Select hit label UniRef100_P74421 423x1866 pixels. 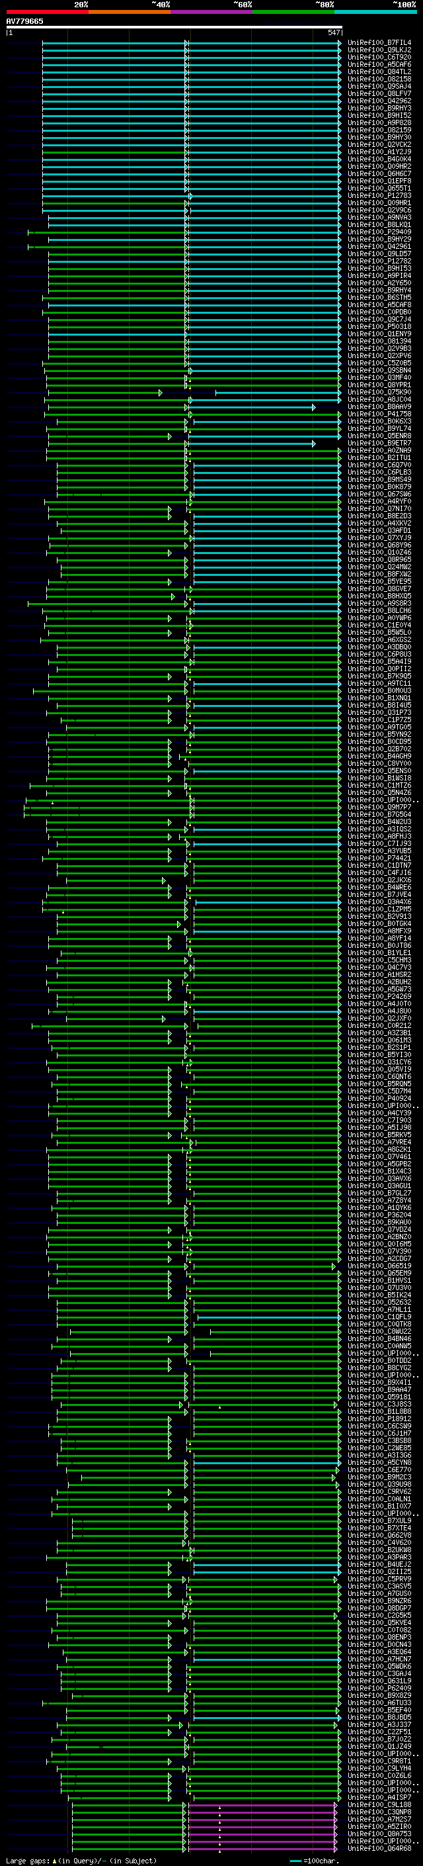pos(379,859)
